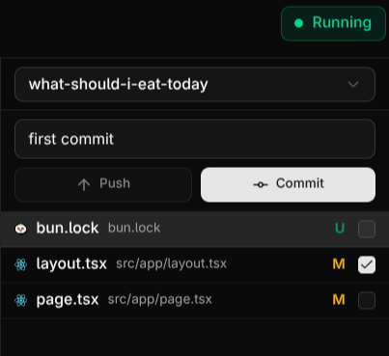
Task: Commit staged changes with the Commit button
Action: (288, 184)
